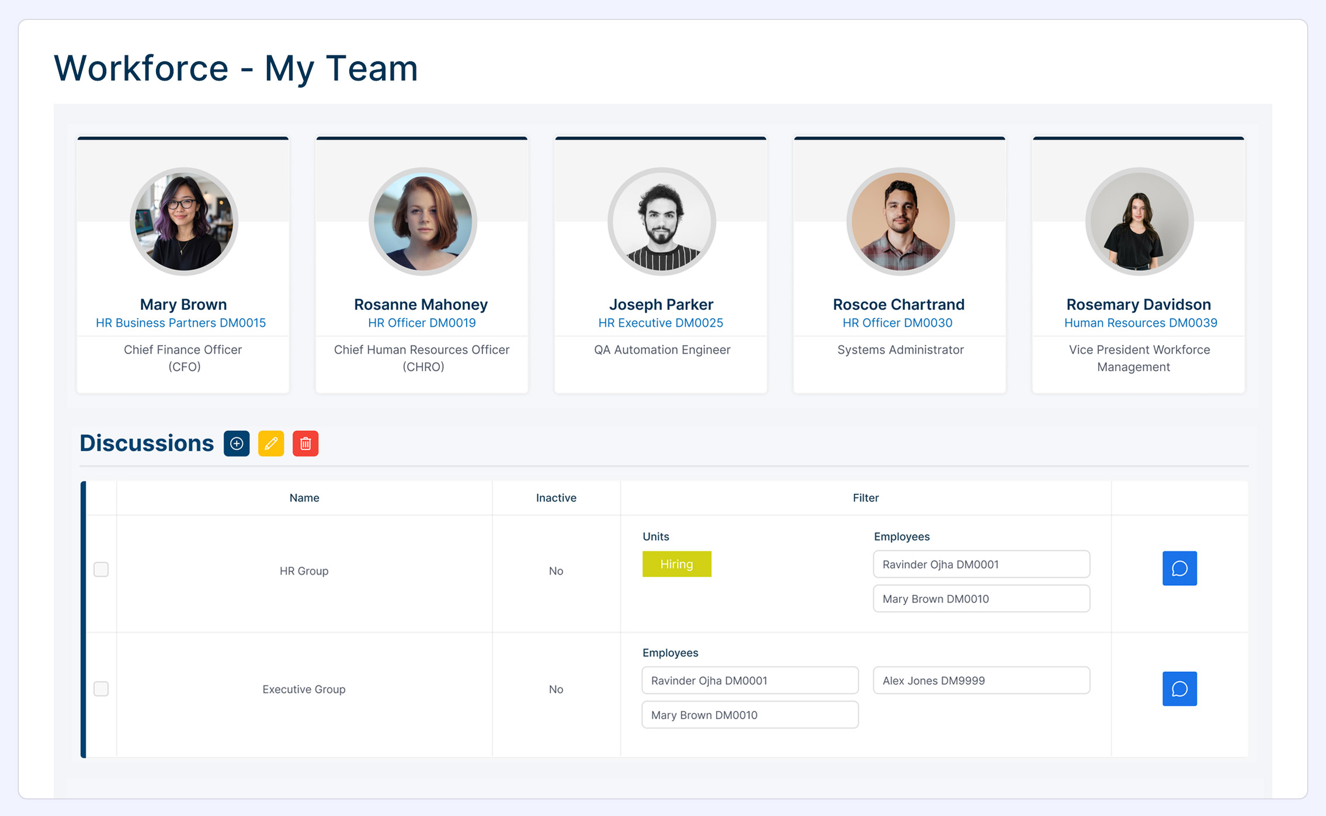Click the yellow edit pencil icon
The image size is (1326, 816).
click(271, 444)
